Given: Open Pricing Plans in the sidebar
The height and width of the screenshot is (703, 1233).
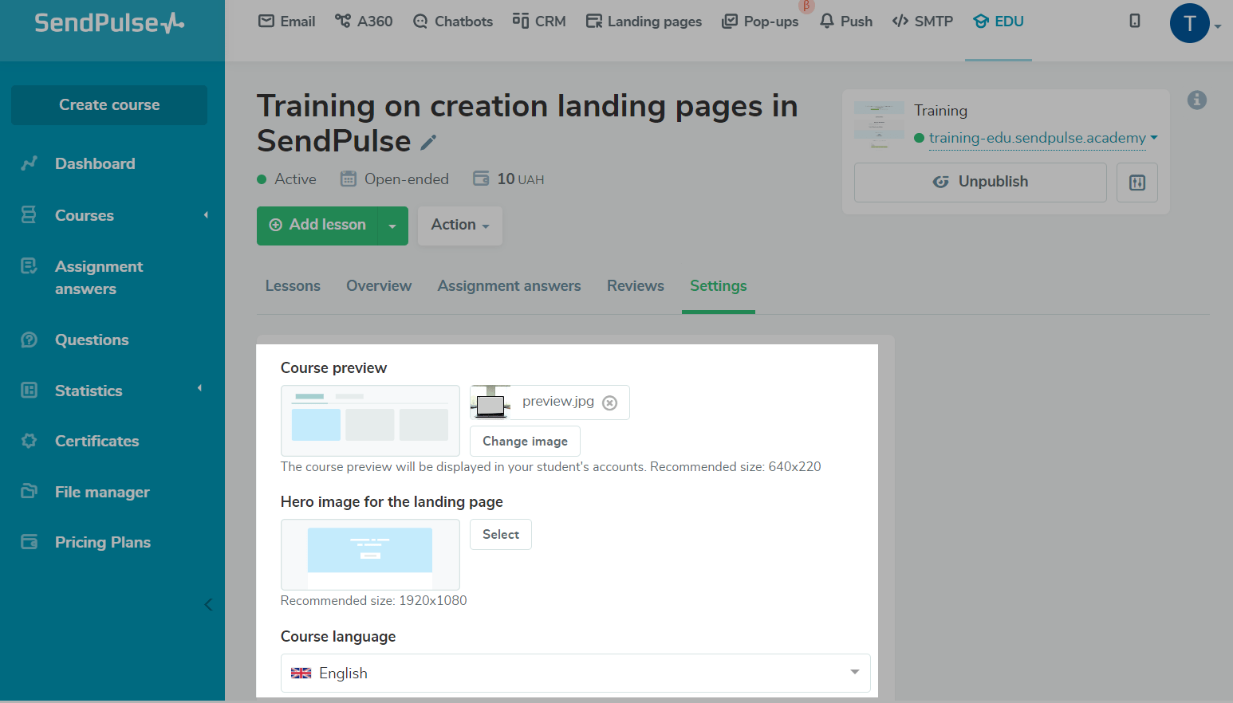Looking at the screenshot, I should tap(103, 542).
